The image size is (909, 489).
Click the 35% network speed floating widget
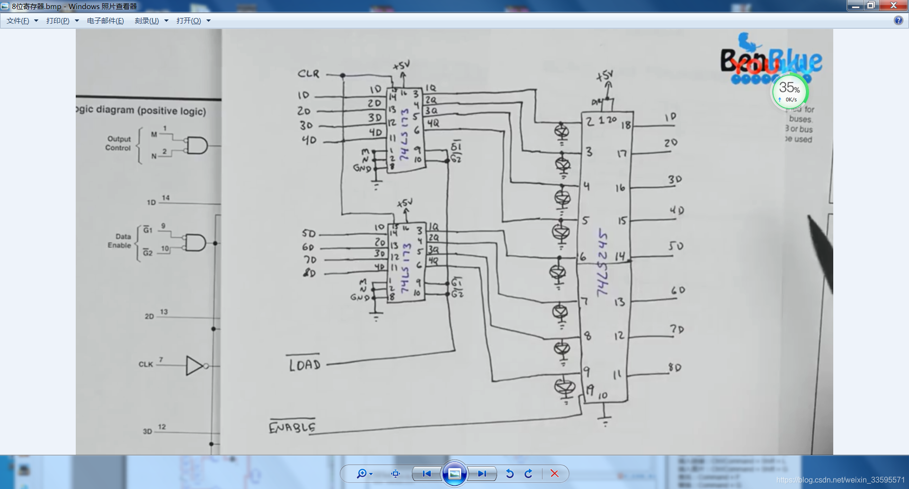coord(790,91)
